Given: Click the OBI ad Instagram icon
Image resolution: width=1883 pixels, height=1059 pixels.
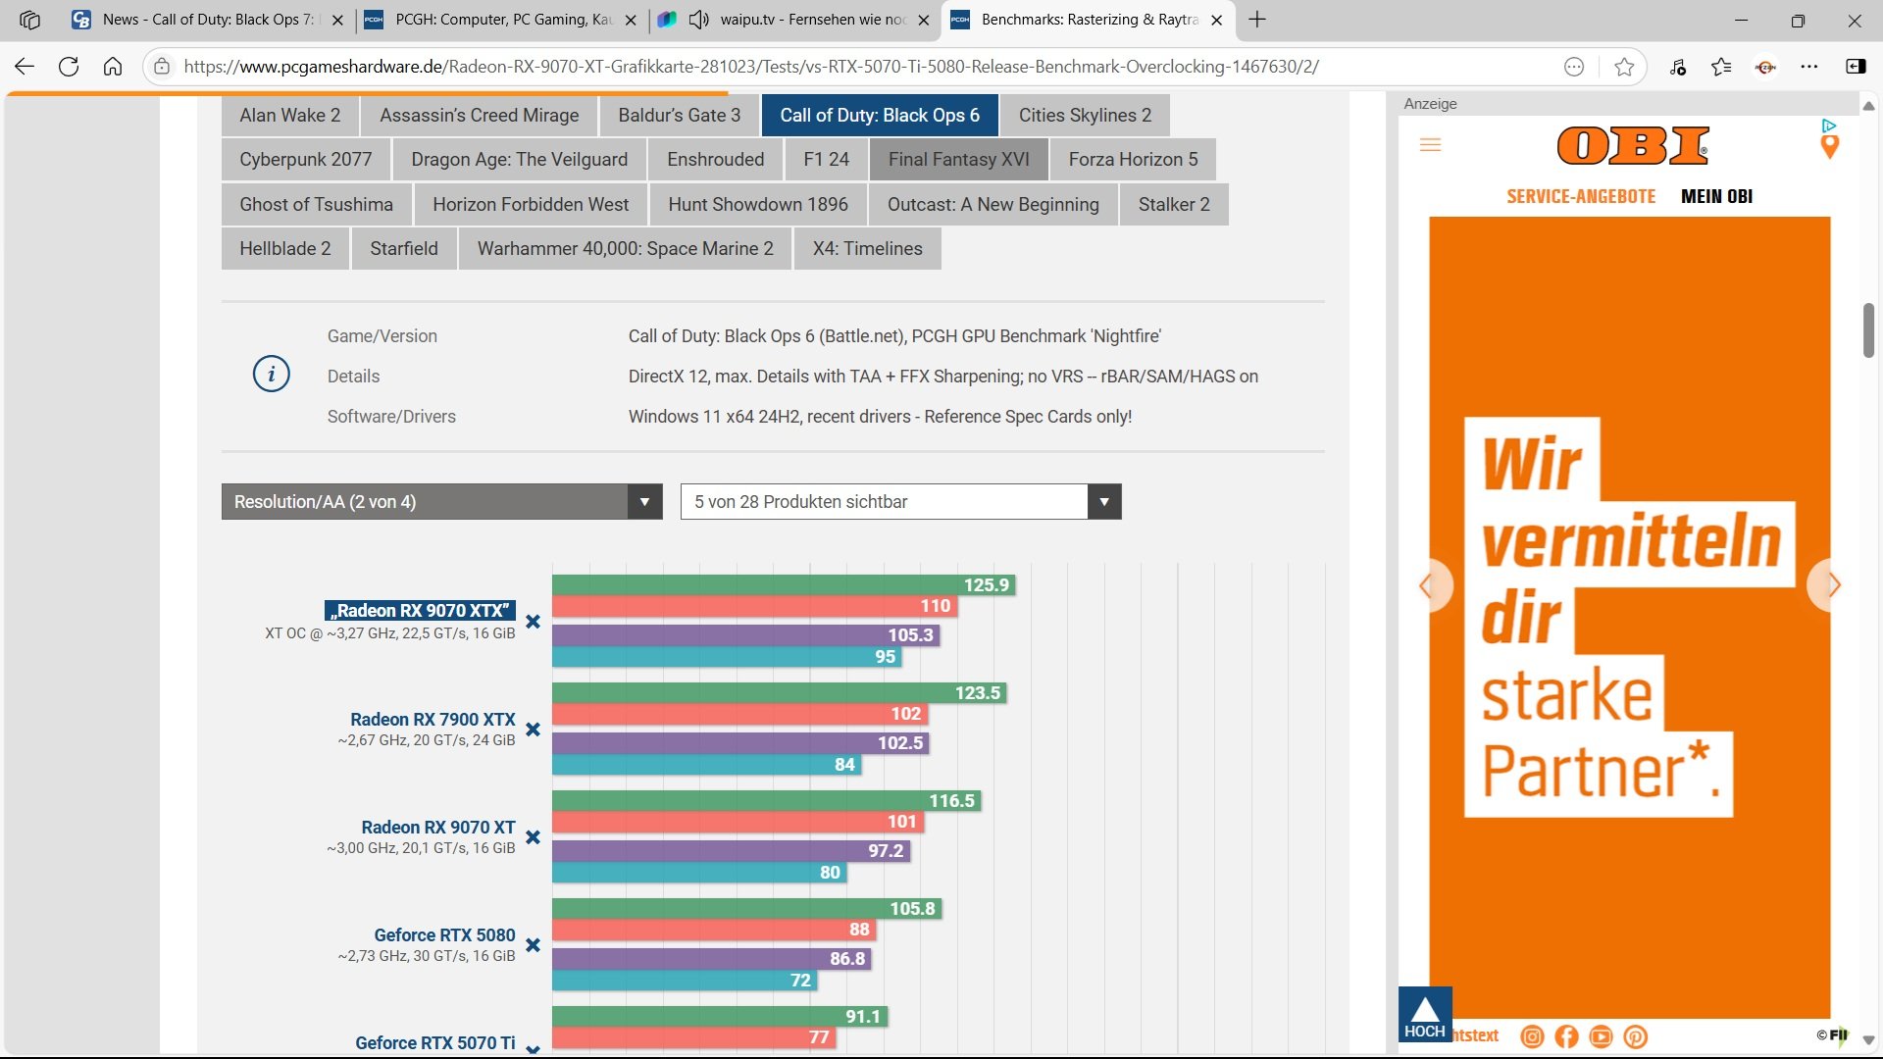Looking at the screenshot, I should pos(1532,1036).
